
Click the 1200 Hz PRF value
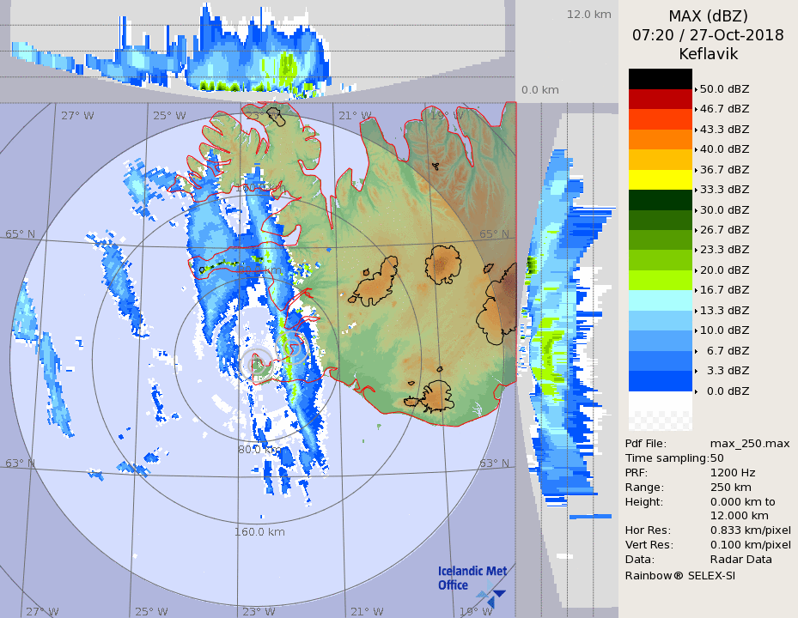click(x=733, y=472)
